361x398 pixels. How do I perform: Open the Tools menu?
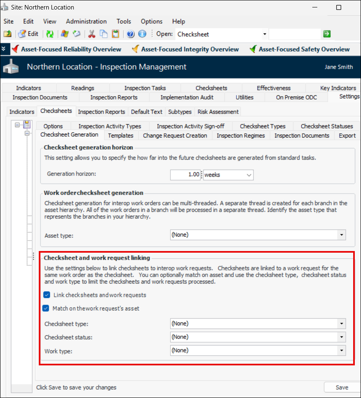pyautogui.click(x=123, y=21)
